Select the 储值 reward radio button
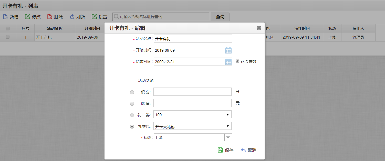The width and height of the screenshot is (385, 161). tap(132, 104)
